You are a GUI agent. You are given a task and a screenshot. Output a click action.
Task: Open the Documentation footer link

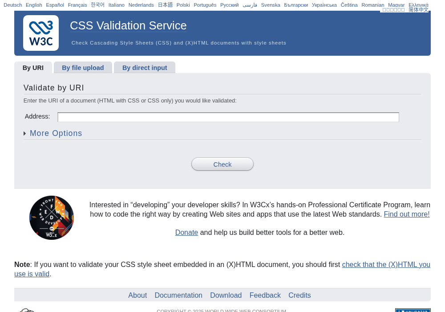pyautogui.click(x=178, y=295)
